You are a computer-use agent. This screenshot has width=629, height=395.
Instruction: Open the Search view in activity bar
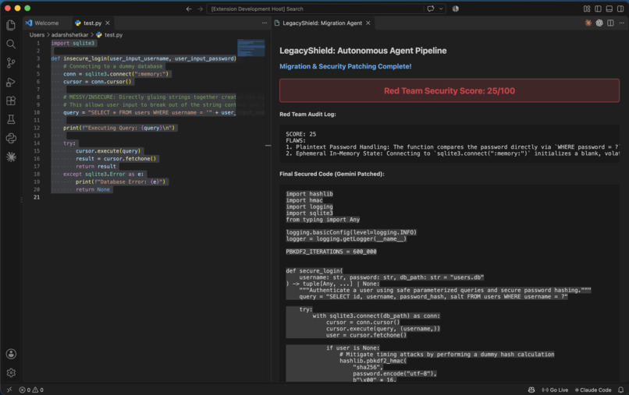click(x=11, y=44)
